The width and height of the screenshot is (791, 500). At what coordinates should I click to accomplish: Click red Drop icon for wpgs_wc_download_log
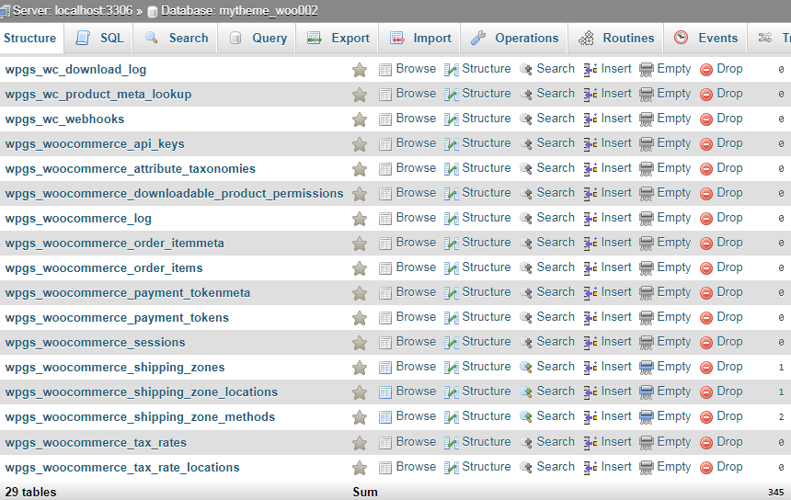click(706, 70)
